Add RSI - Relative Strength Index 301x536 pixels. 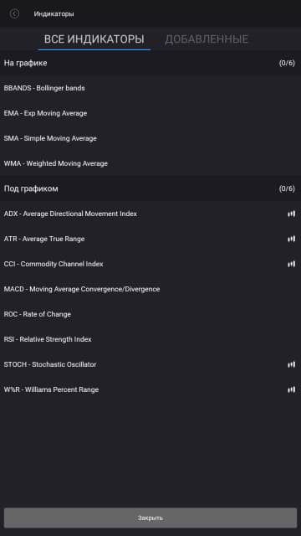[150, 339]
